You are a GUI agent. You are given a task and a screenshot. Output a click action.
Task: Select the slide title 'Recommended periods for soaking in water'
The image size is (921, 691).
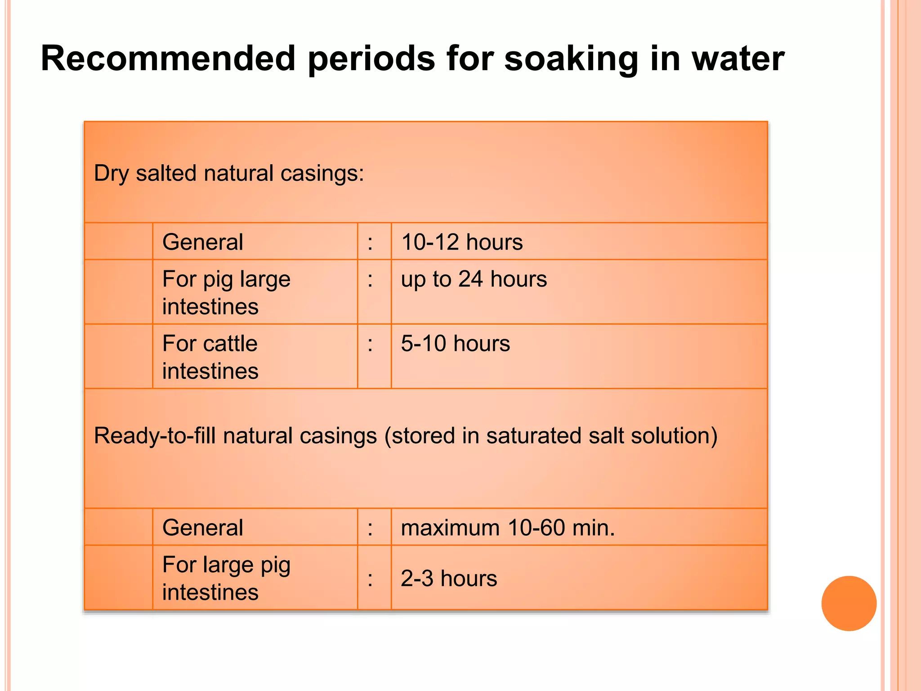(412, 58)
